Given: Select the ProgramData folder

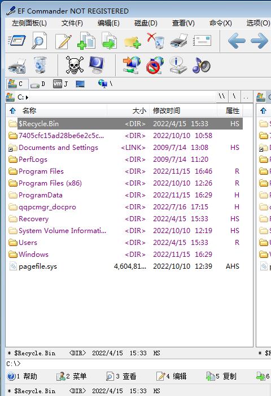Looking at the screenshot, I should (125, 195).
